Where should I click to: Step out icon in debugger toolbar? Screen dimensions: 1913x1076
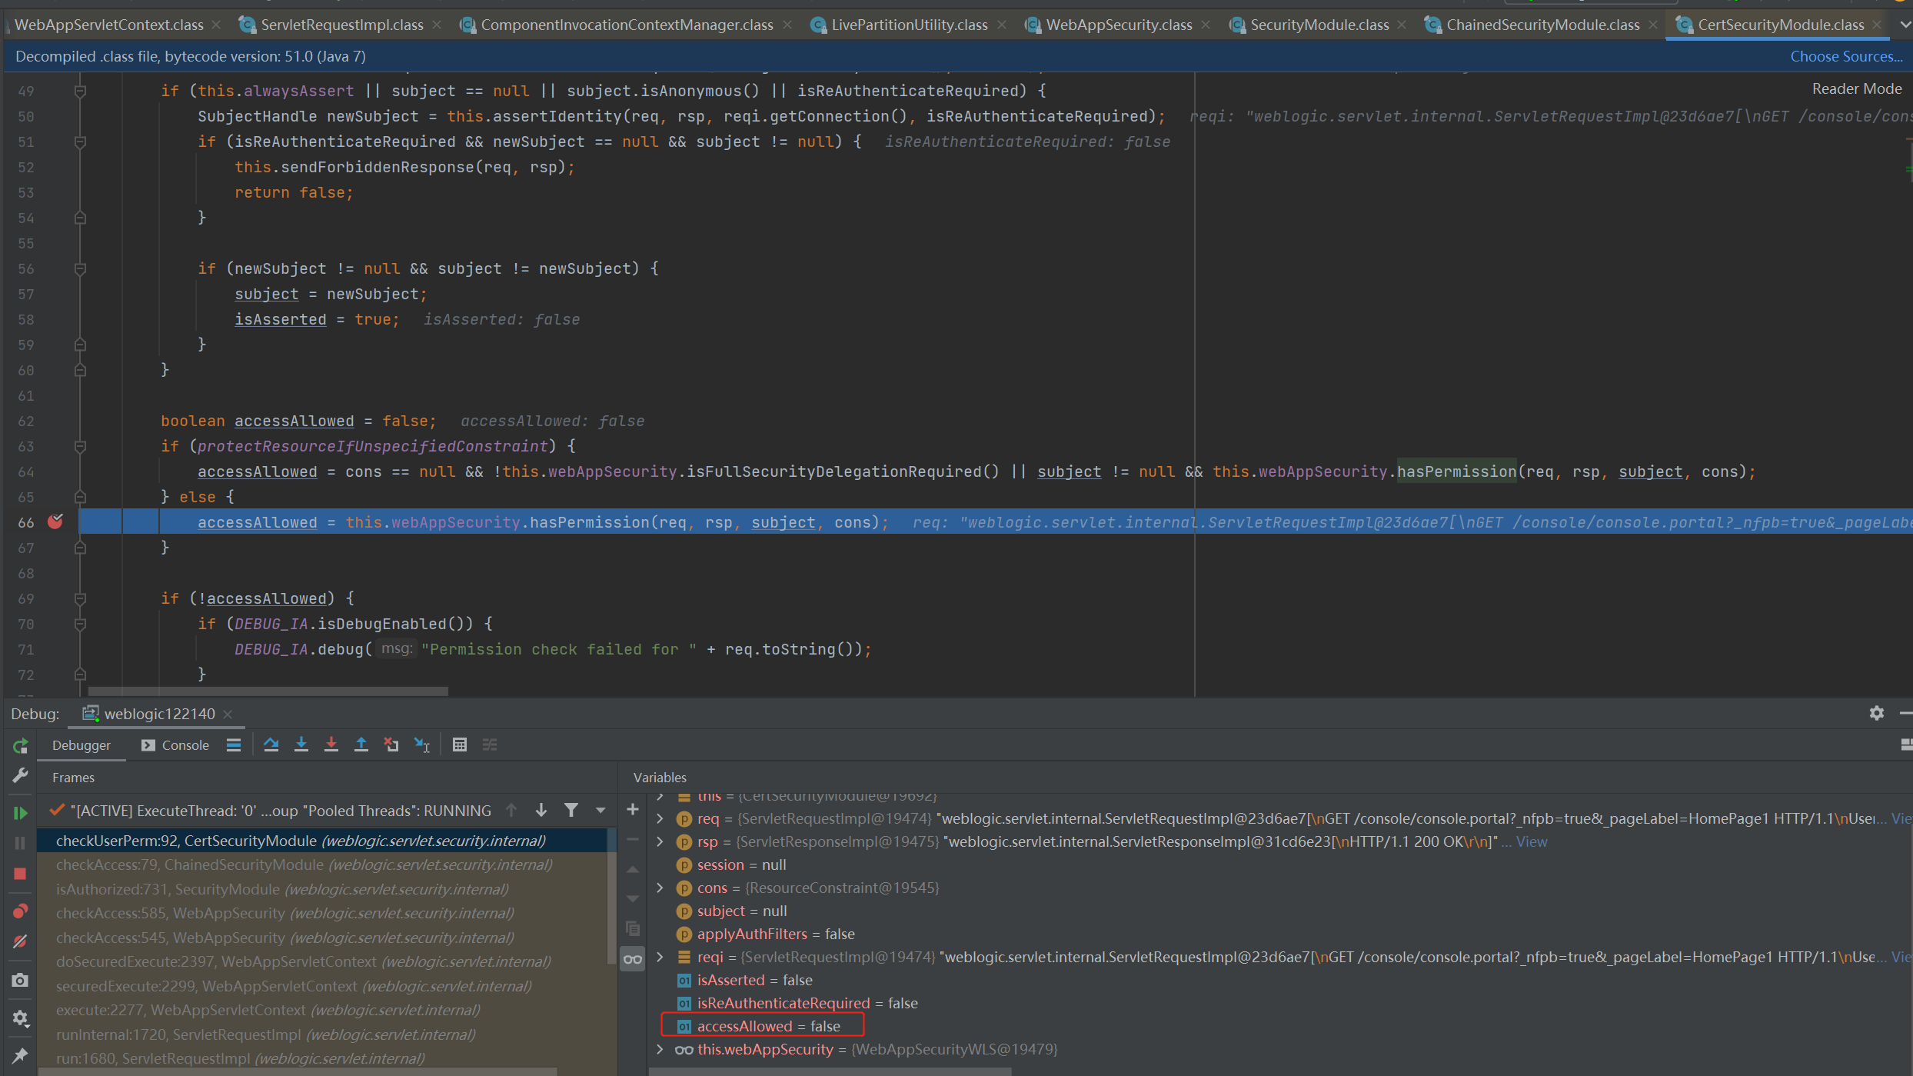pyautogui.click(x=361, y=745)
